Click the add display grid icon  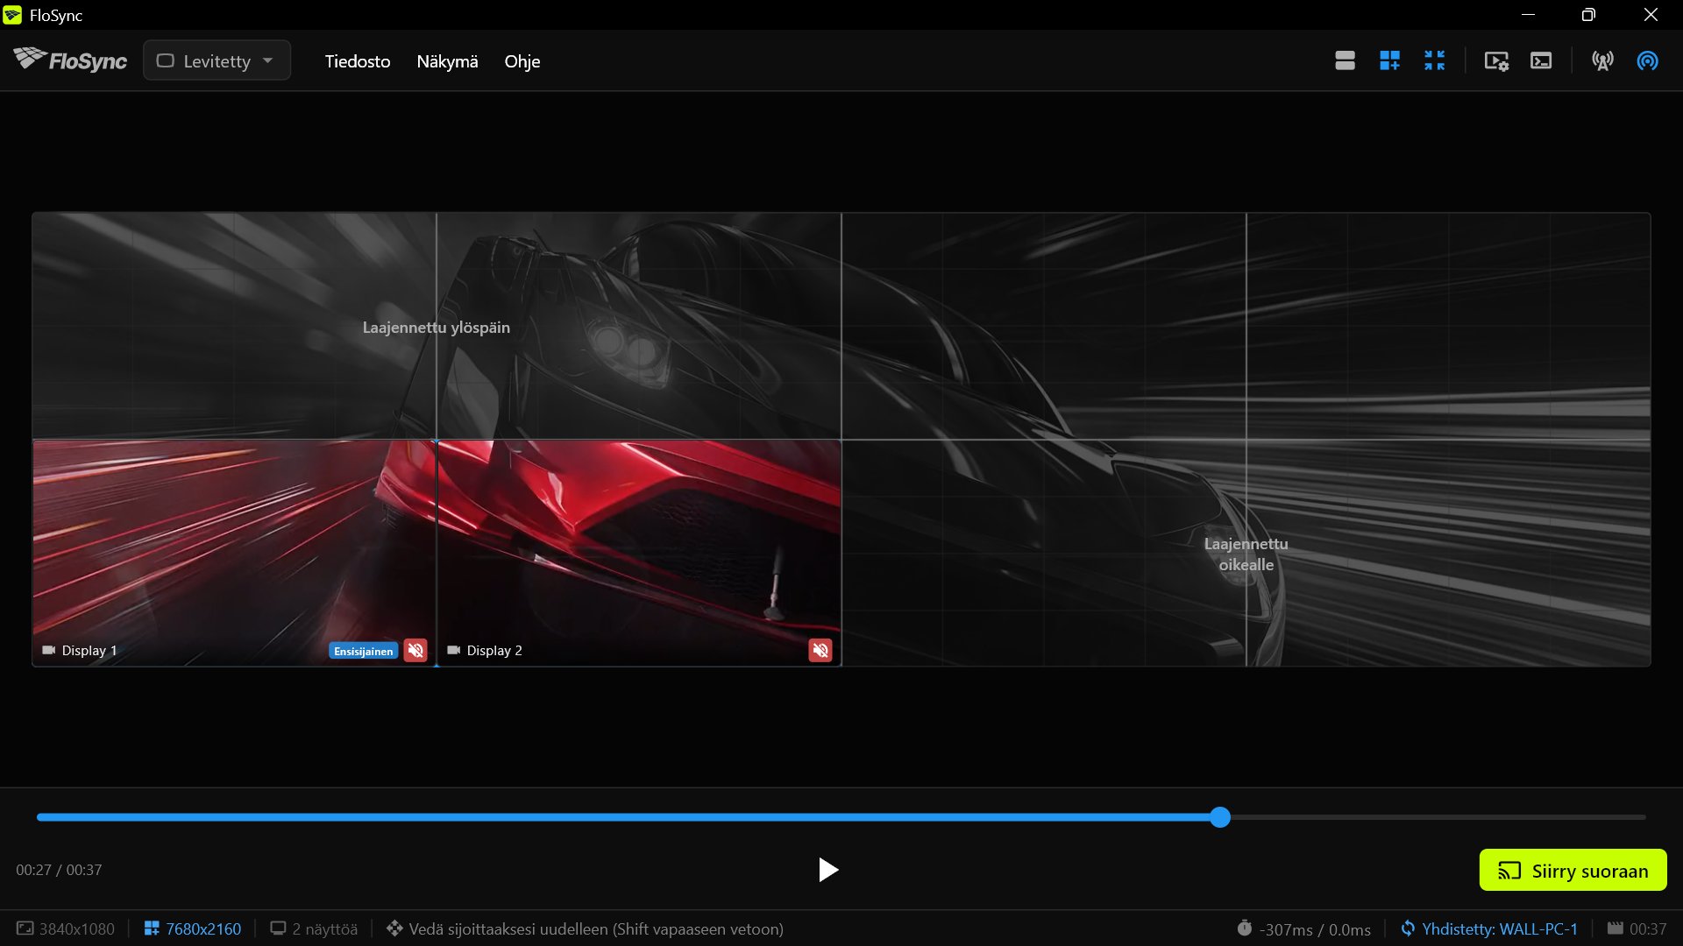pyautogui.click(x=1389, y=60)
